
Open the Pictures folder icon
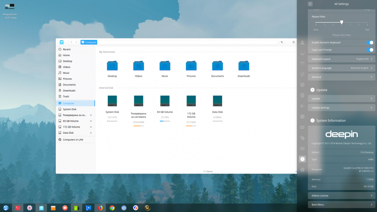(x=191, y=66)
